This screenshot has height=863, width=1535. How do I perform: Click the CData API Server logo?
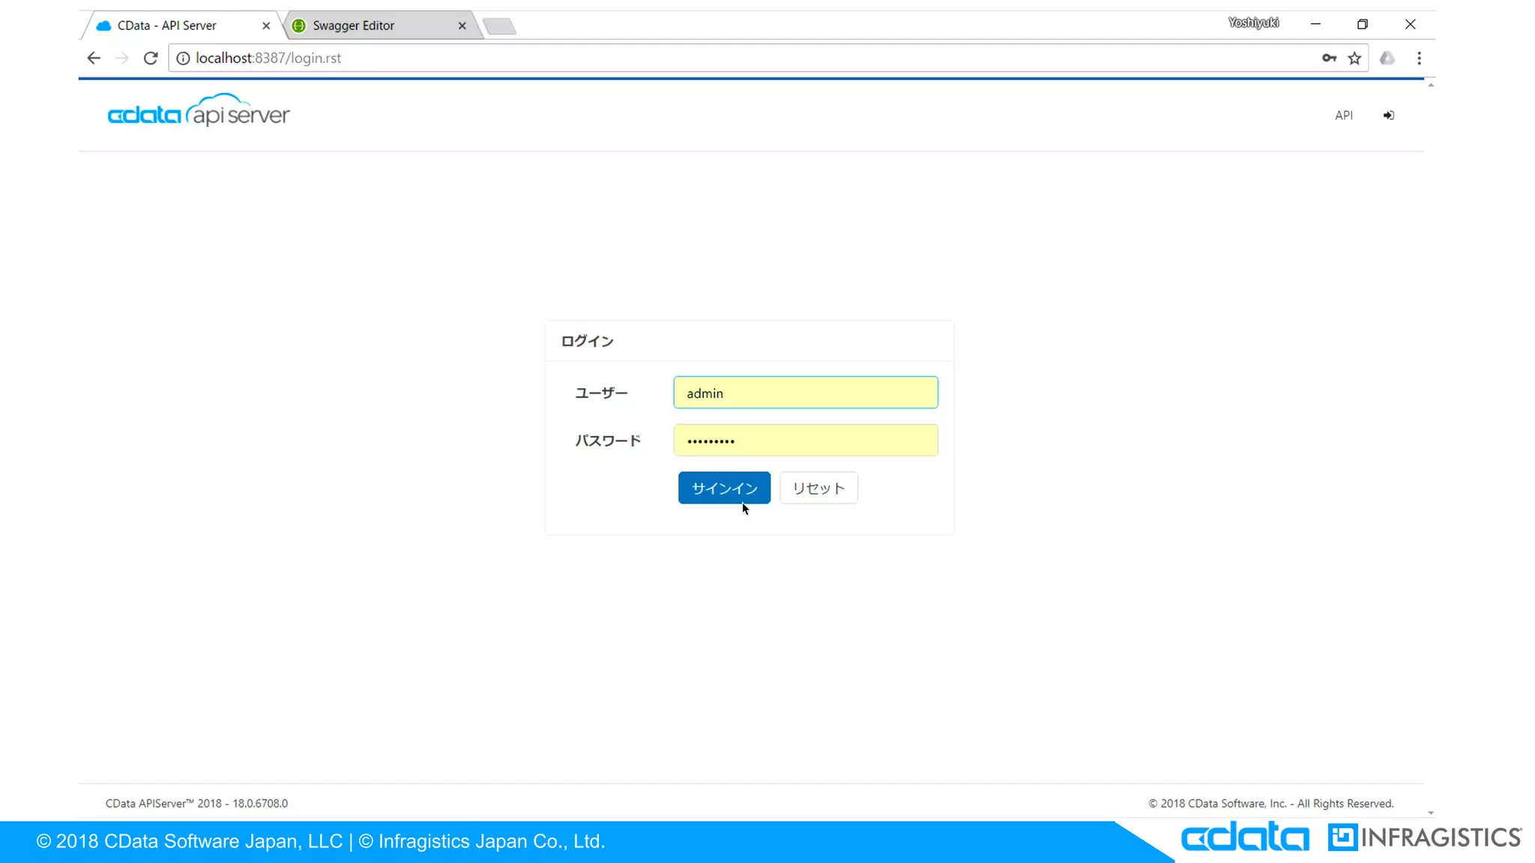coord(199,111)
